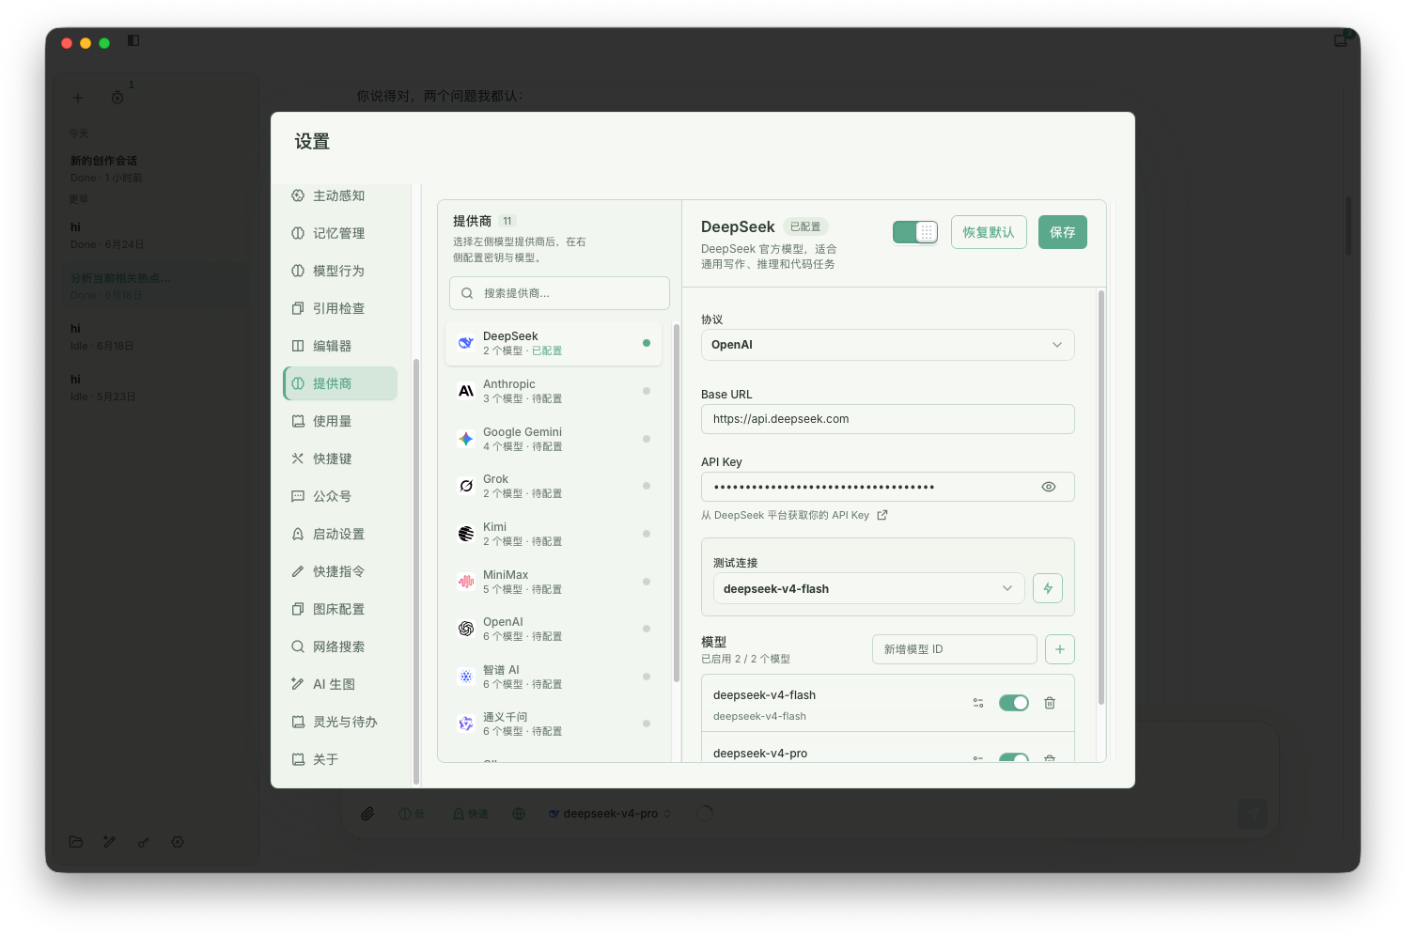Open deepseek-v4-pro model selector in chat bar
1404x934 pixels.
(610, 814)
